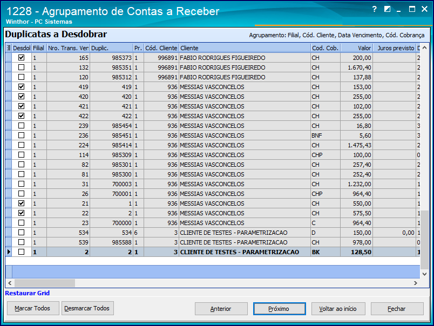Select the value cell 978,00

(356, 242)
